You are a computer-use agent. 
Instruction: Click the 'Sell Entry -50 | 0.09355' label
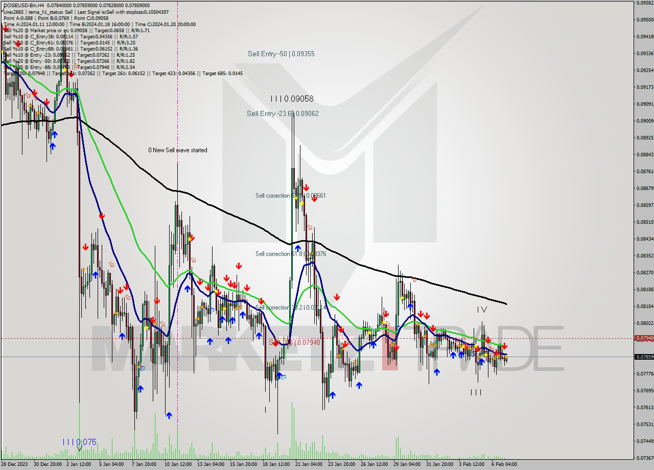coord(281,54)
